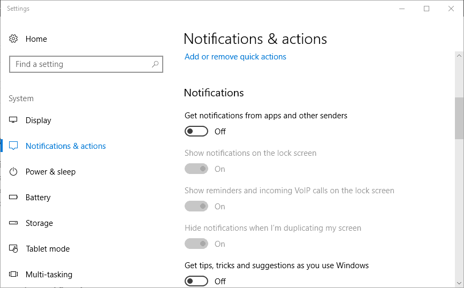Click the 'Settings' window title text
Screen dimensions: 464x288
click(x=18, y=9)
